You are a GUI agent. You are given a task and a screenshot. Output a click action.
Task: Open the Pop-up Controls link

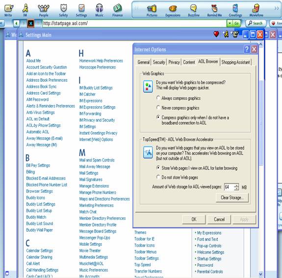209,246
